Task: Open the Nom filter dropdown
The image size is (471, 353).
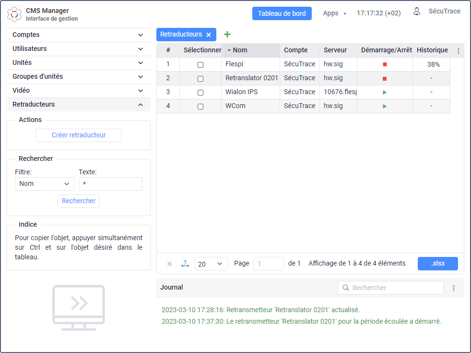Action: 45,184
